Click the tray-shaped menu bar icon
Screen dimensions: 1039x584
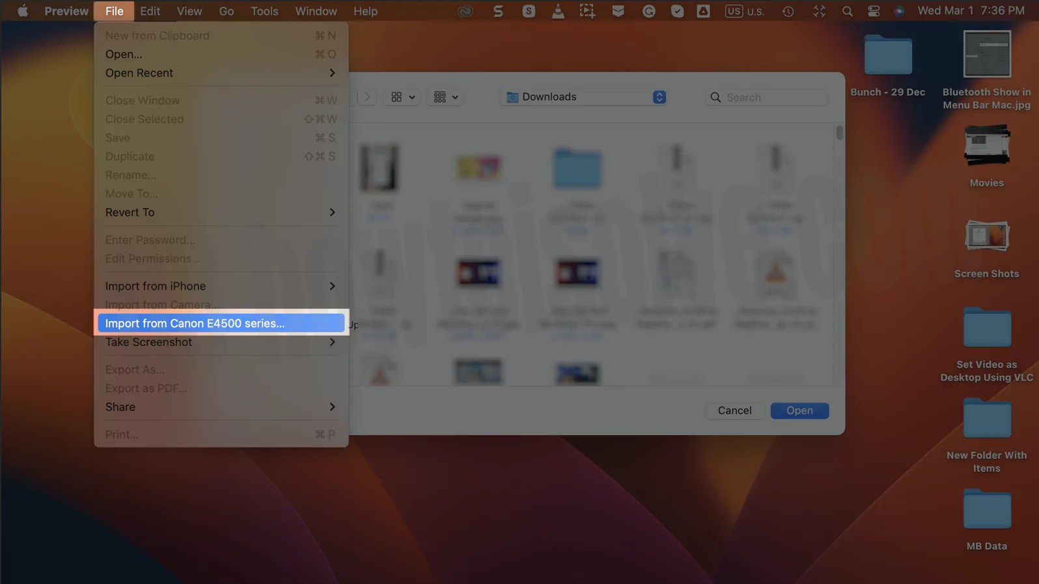(618, 11)
